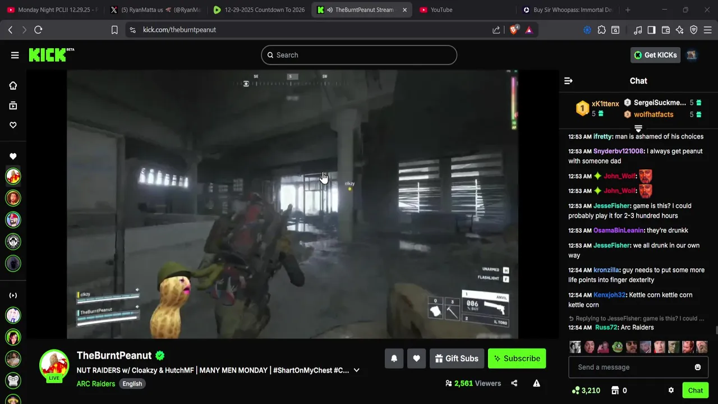Send message with the Chat button

click(x=695, y=391)
